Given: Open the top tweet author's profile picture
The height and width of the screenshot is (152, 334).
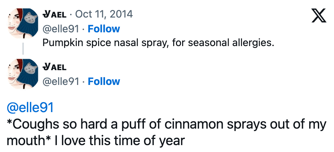Looking at the screenshot, I should [23, 23].
